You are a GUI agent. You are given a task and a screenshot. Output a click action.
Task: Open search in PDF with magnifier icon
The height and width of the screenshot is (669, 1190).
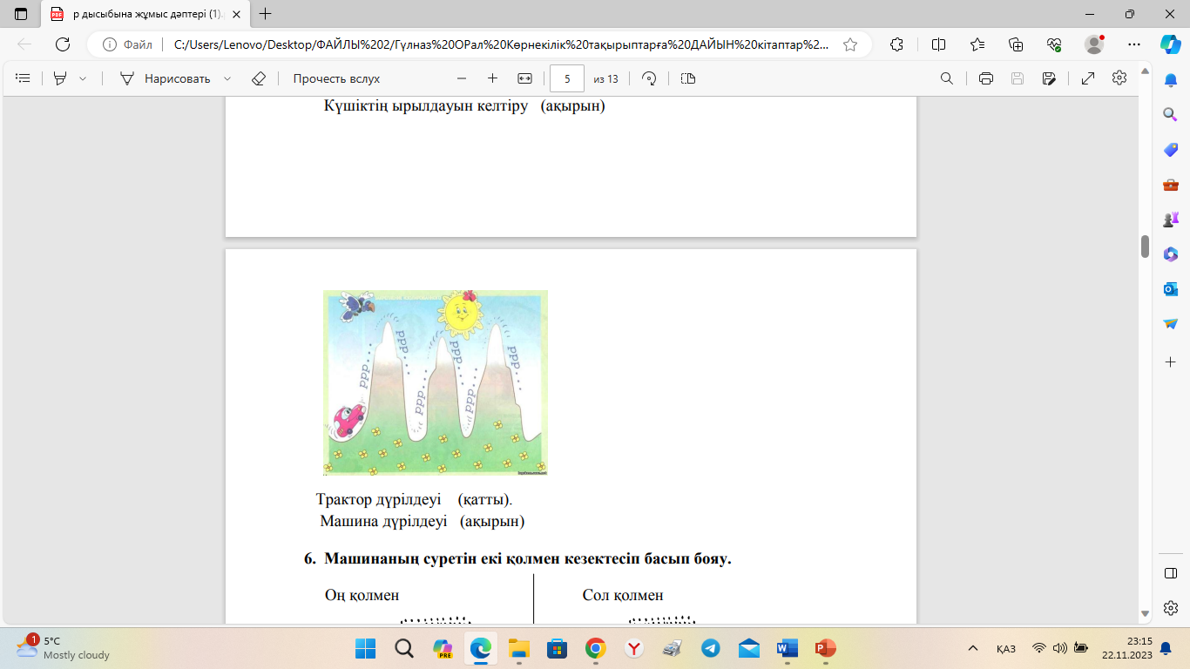pyautogui.click(x=947, y=78)
